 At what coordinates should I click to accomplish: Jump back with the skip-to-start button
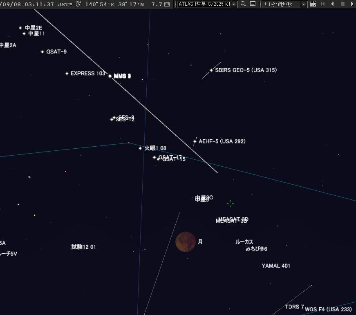pos(323,4)
